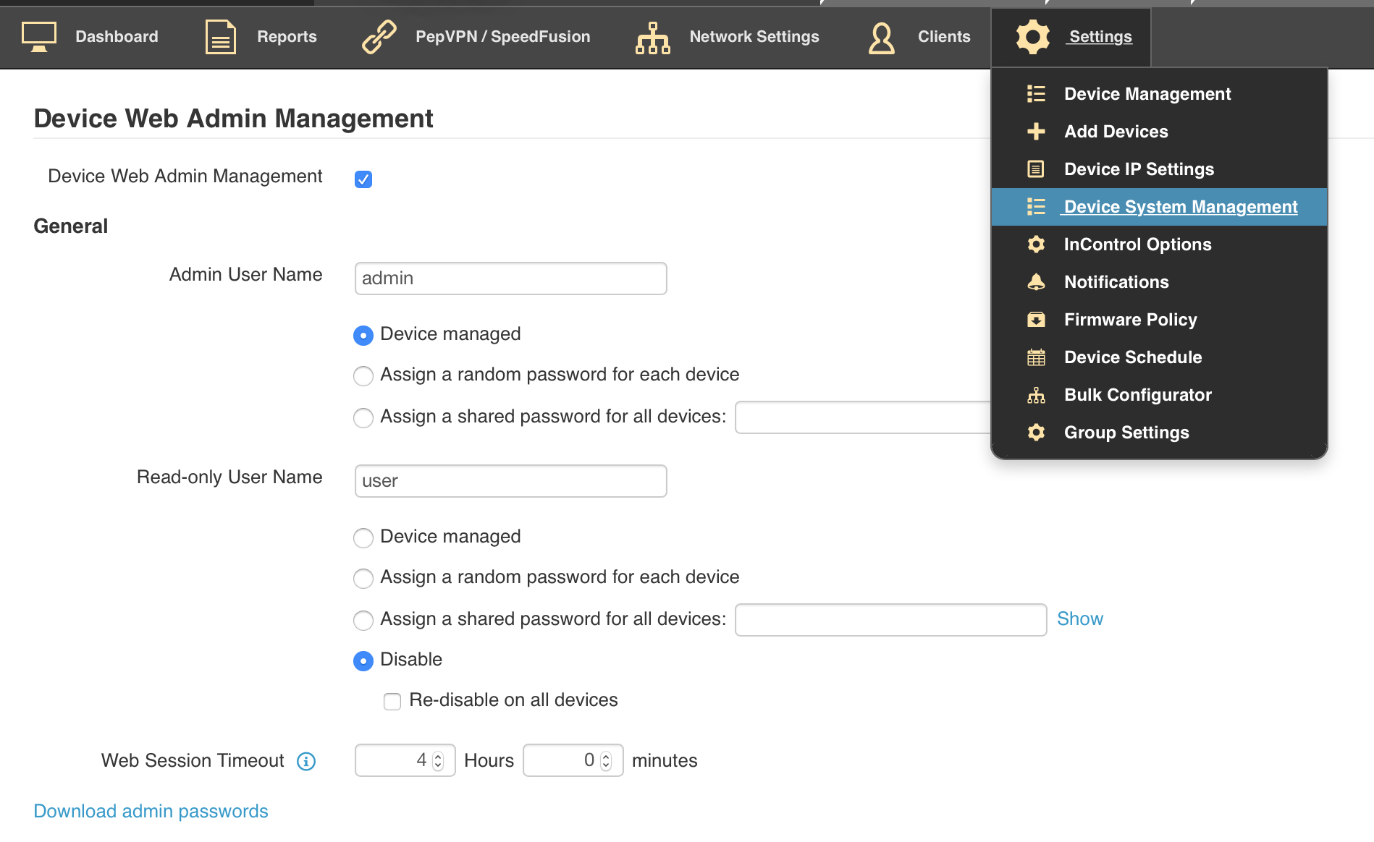The image size is (1374, 842).
Task: Uncheck Device Web Admin Management
Action: [x=363, y=179]
